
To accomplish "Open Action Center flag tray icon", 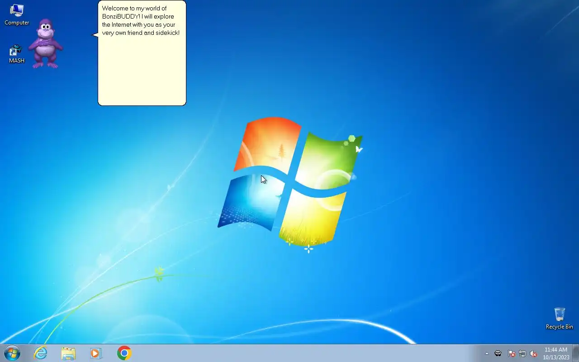I will point(512,353).
